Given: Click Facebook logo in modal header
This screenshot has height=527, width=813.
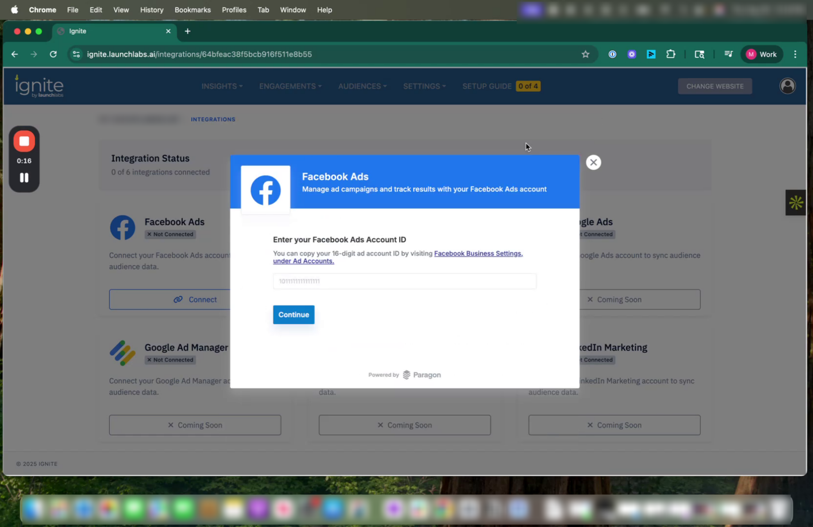Looking at the screenshot, I should [265, 190].
